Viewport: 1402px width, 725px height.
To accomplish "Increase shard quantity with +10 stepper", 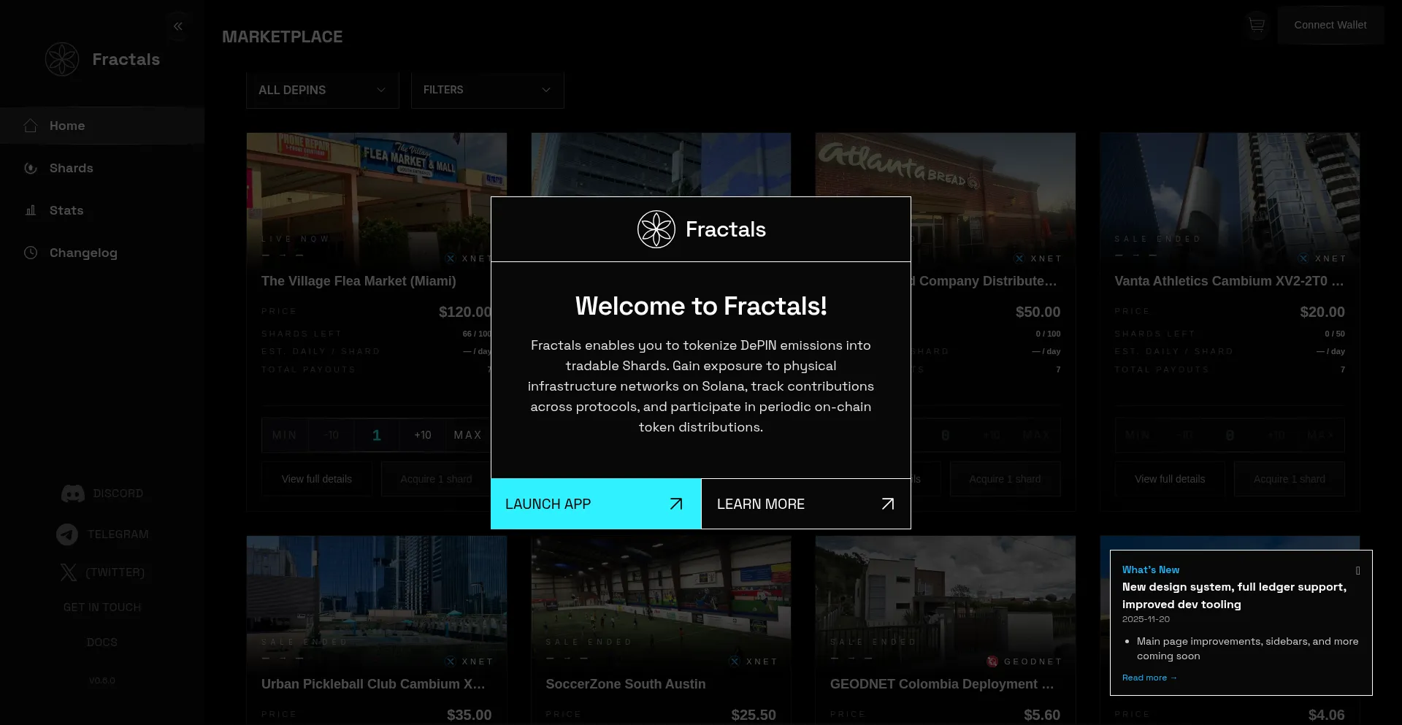I will [423, 435].
